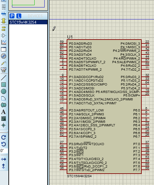Click pin label P4.5/ALE/PWM3_2
This screenshot has width=154, height=185.
tap(126, 62)
